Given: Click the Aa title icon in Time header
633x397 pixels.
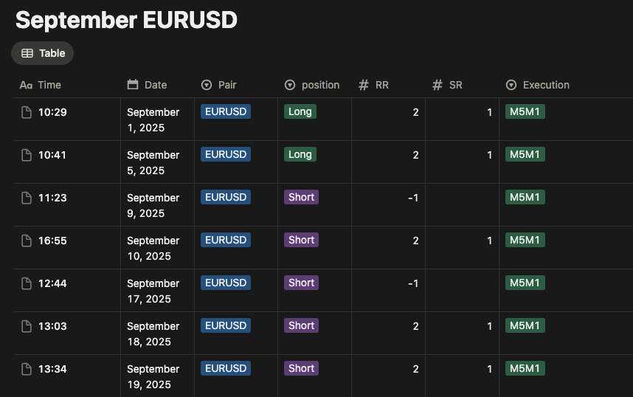Looking at the screenshot, I should tap(27, 85).
